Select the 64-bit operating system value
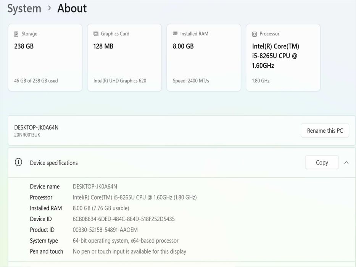 [x=126, y=241]
